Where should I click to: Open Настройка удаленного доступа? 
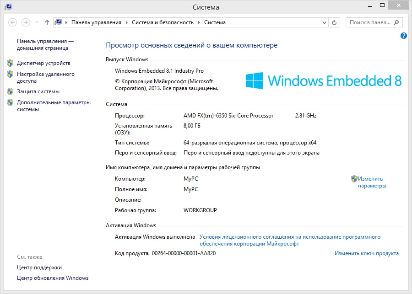tap(46, 77)
